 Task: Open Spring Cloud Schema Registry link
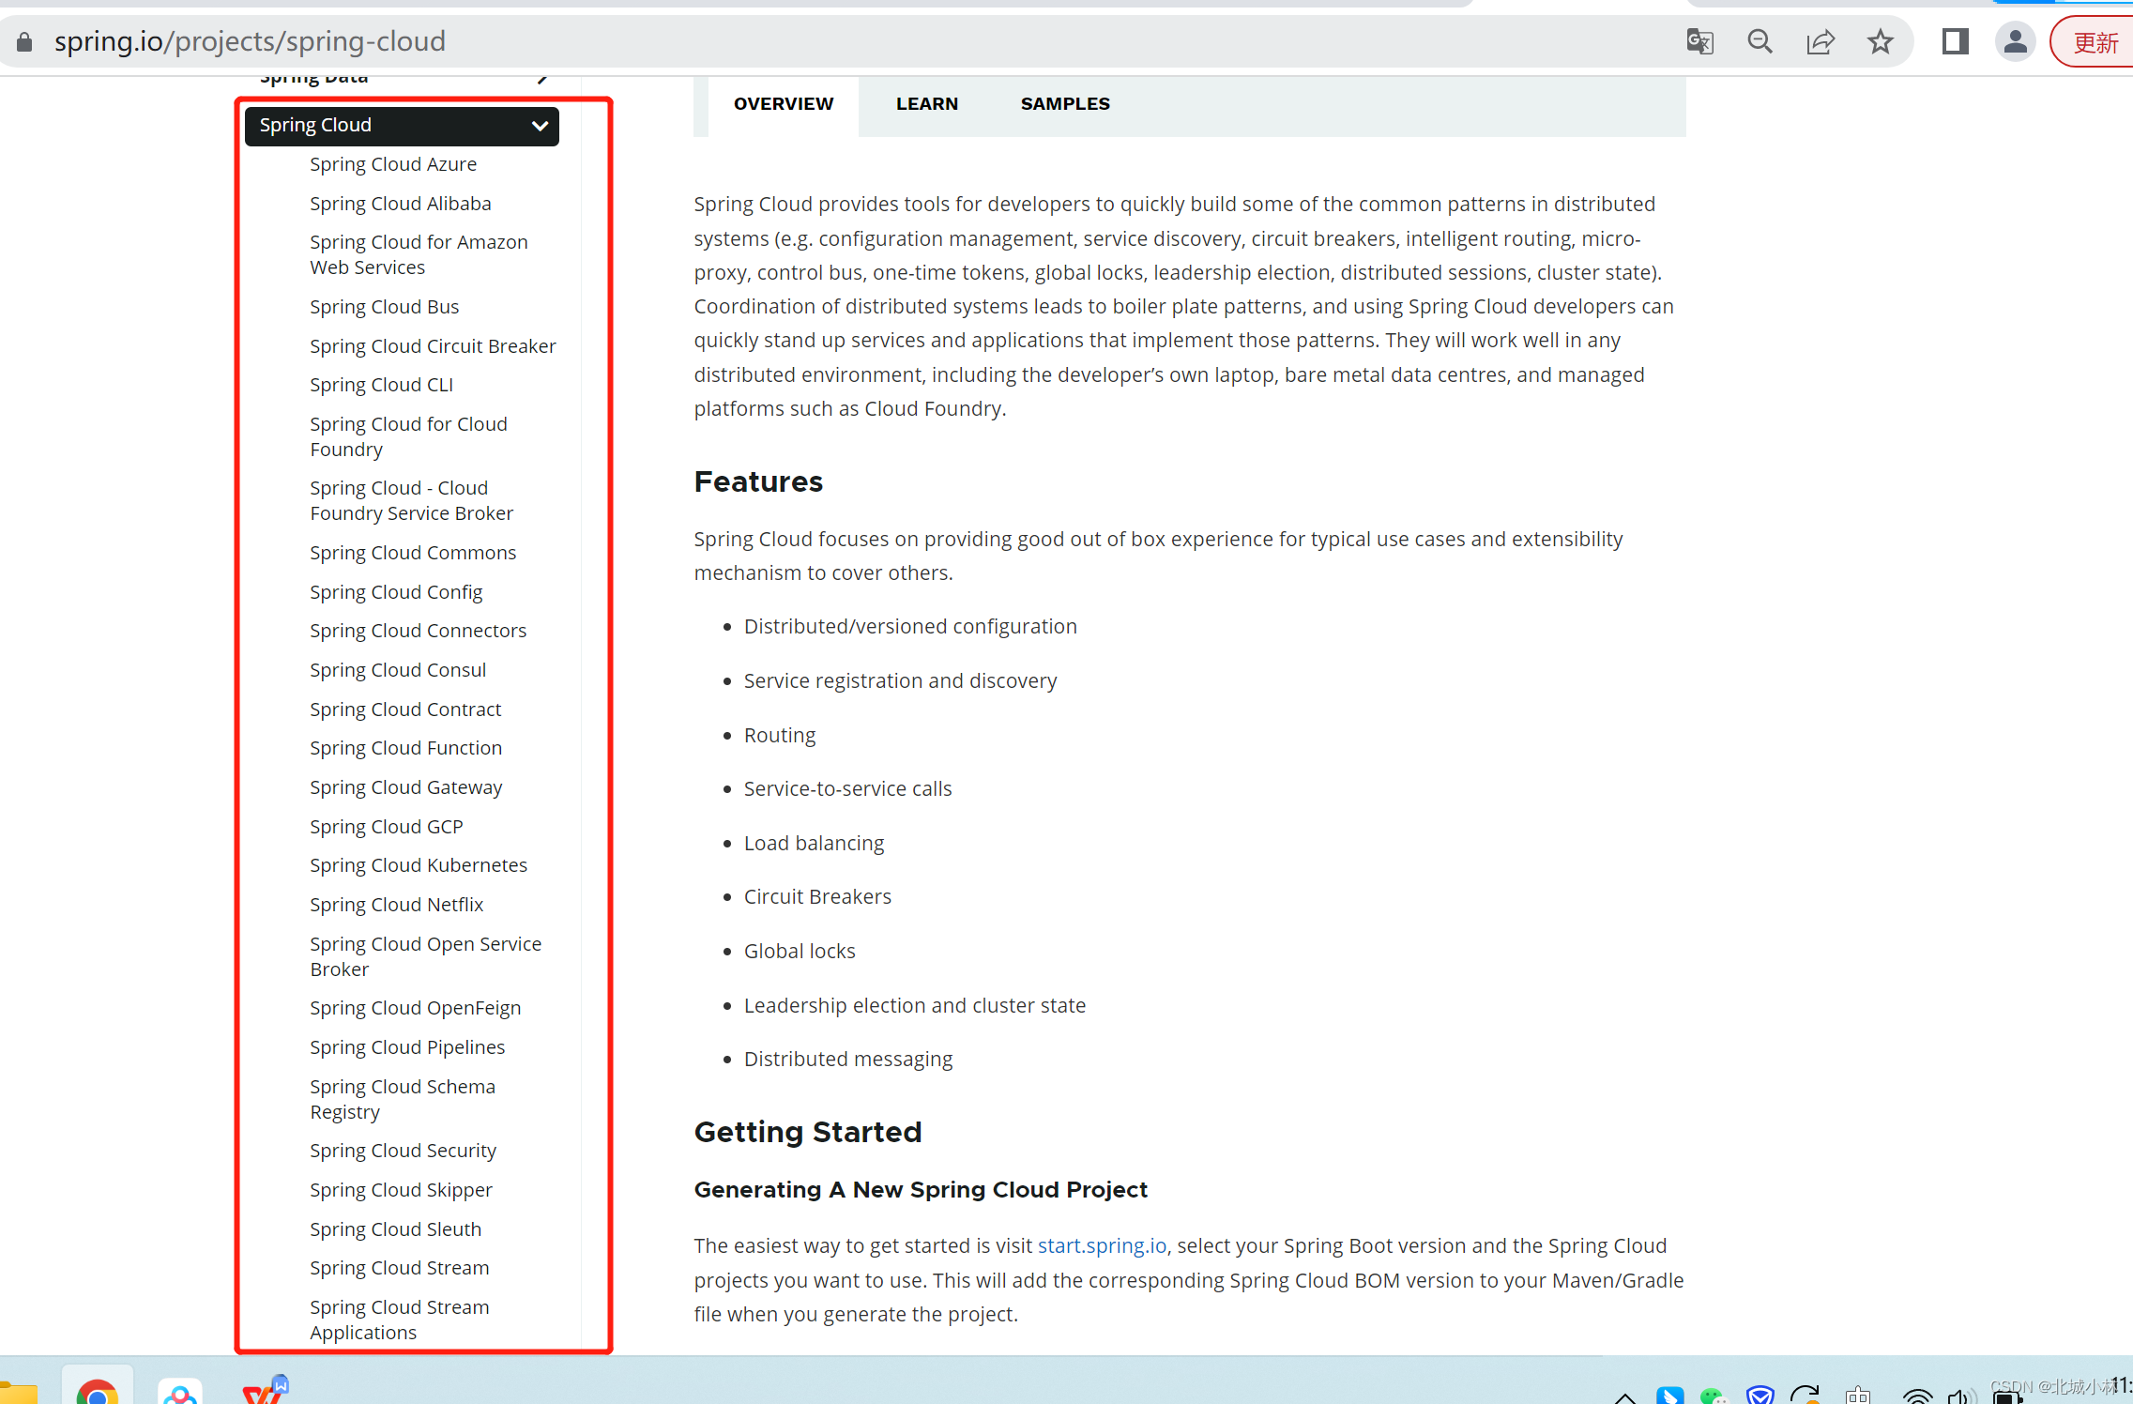403,1100
